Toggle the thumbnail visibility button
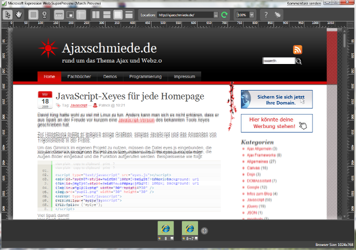The height and width of the screenshot is (250, 356). [x=70, y=15]
